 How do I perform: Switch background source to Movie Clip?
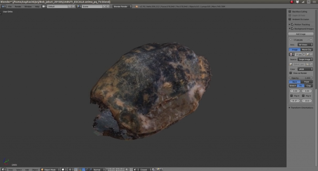[x=307, y=50]
